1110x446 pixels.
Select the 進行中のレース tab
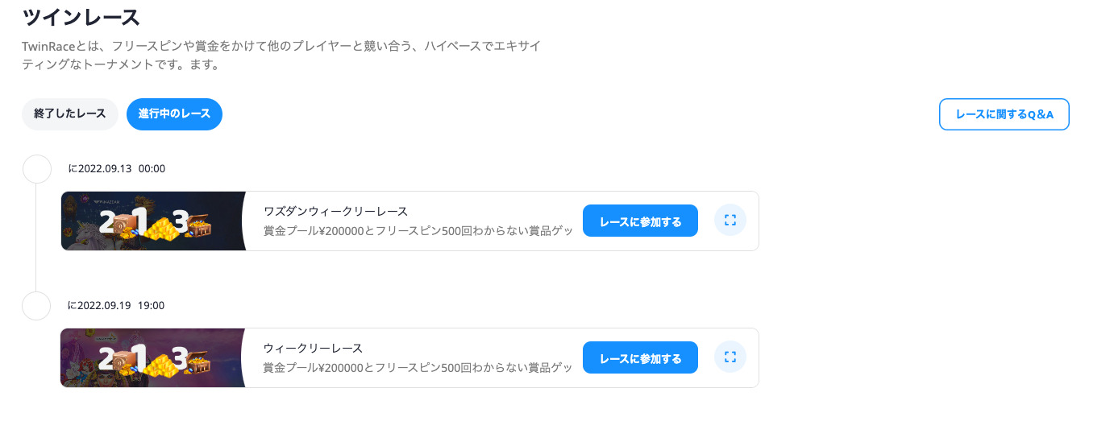click(x=174, y=114)
